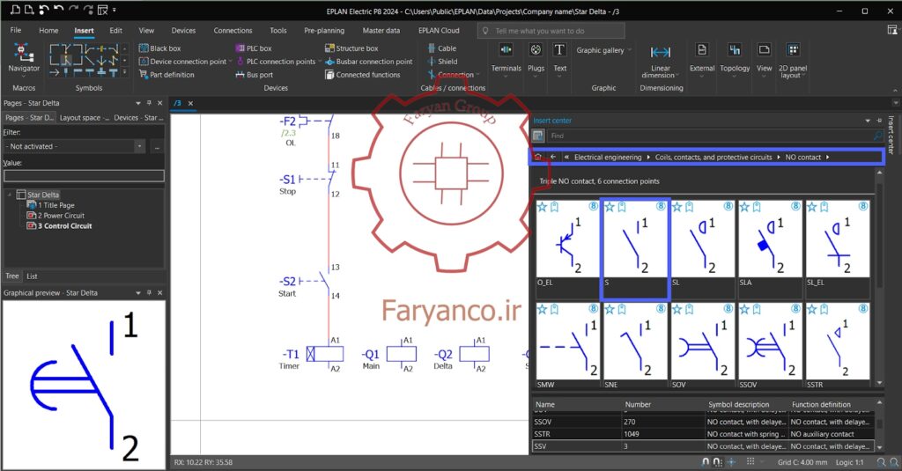Image resolution: width=902 pixels, height=471 pixels.
Task: Click the Electrical engineering breadcrumb
Action: (608, 157)
